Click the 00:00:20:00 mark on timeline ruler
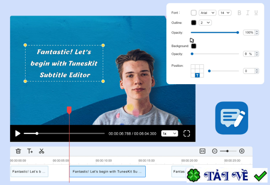 [x=189, y=161]
